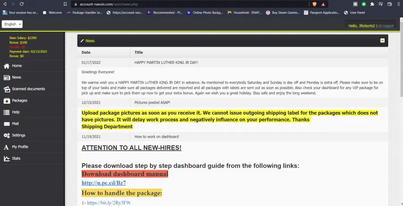The height and width of the screenshot is (206, 403).
Task: Open the wallet icon in browser toolbar
Action: 390,4
